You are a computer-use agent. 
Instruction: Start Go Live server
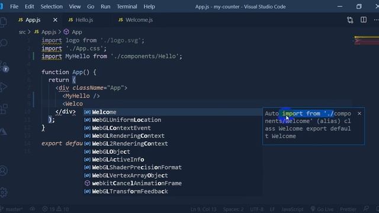coord(322,209)
